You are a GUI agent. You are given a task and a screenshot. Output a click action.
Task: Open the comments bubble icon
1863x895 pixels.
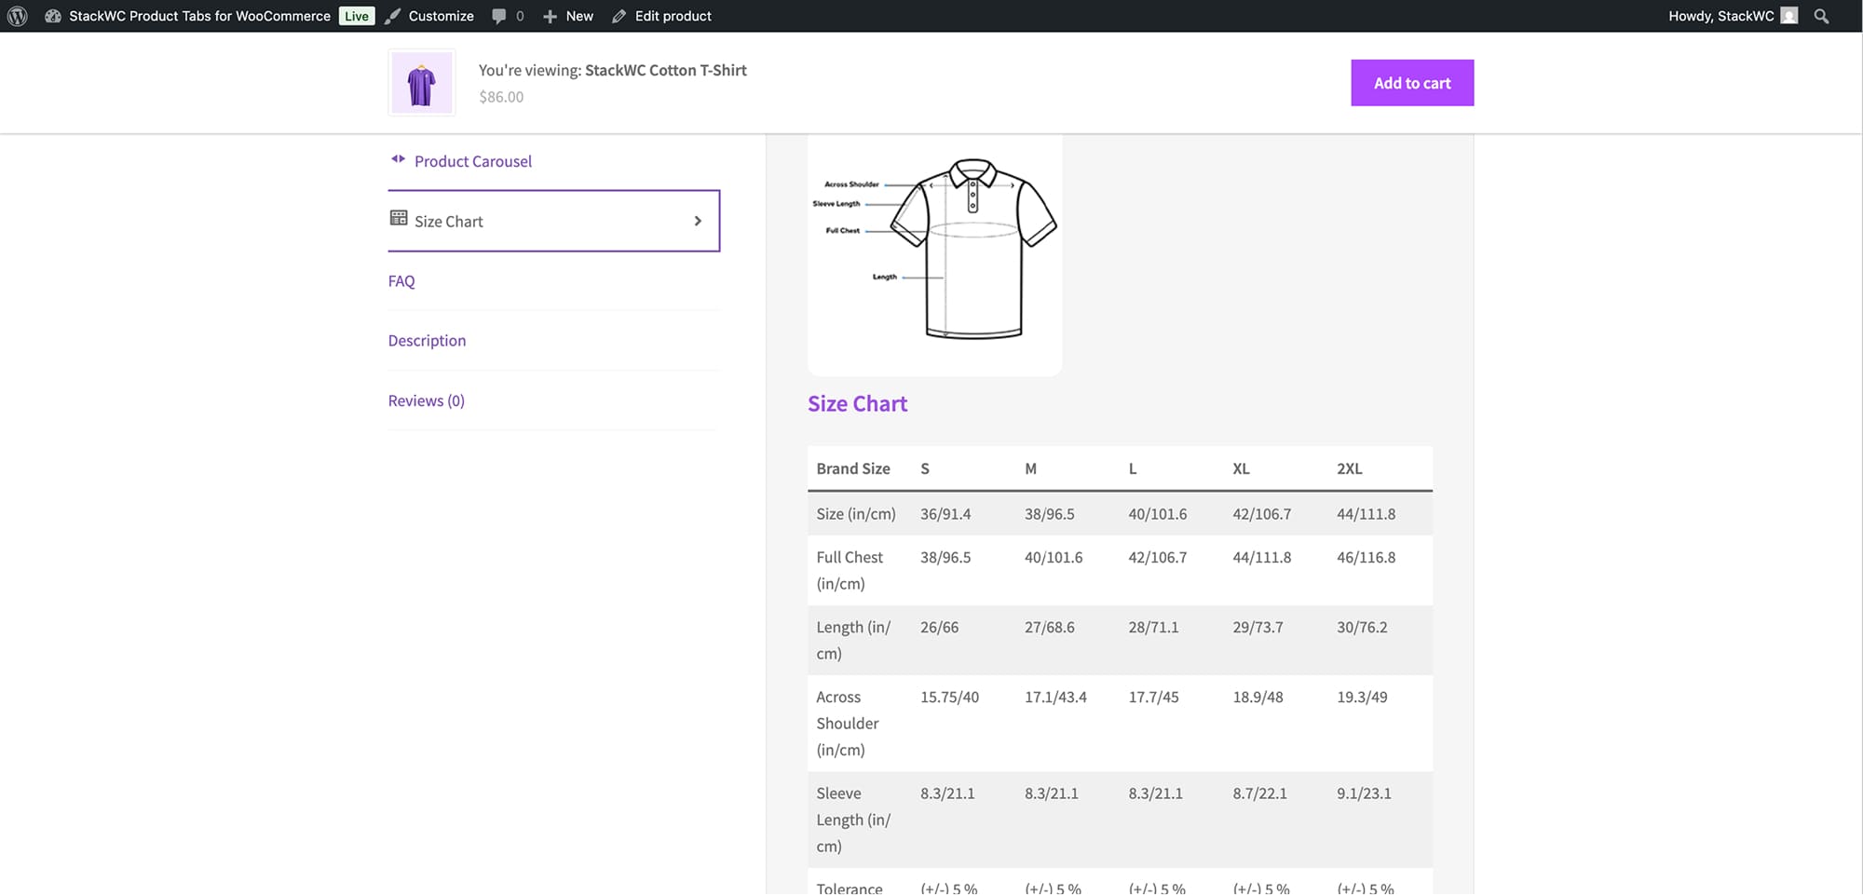click(x=499, y=16)
